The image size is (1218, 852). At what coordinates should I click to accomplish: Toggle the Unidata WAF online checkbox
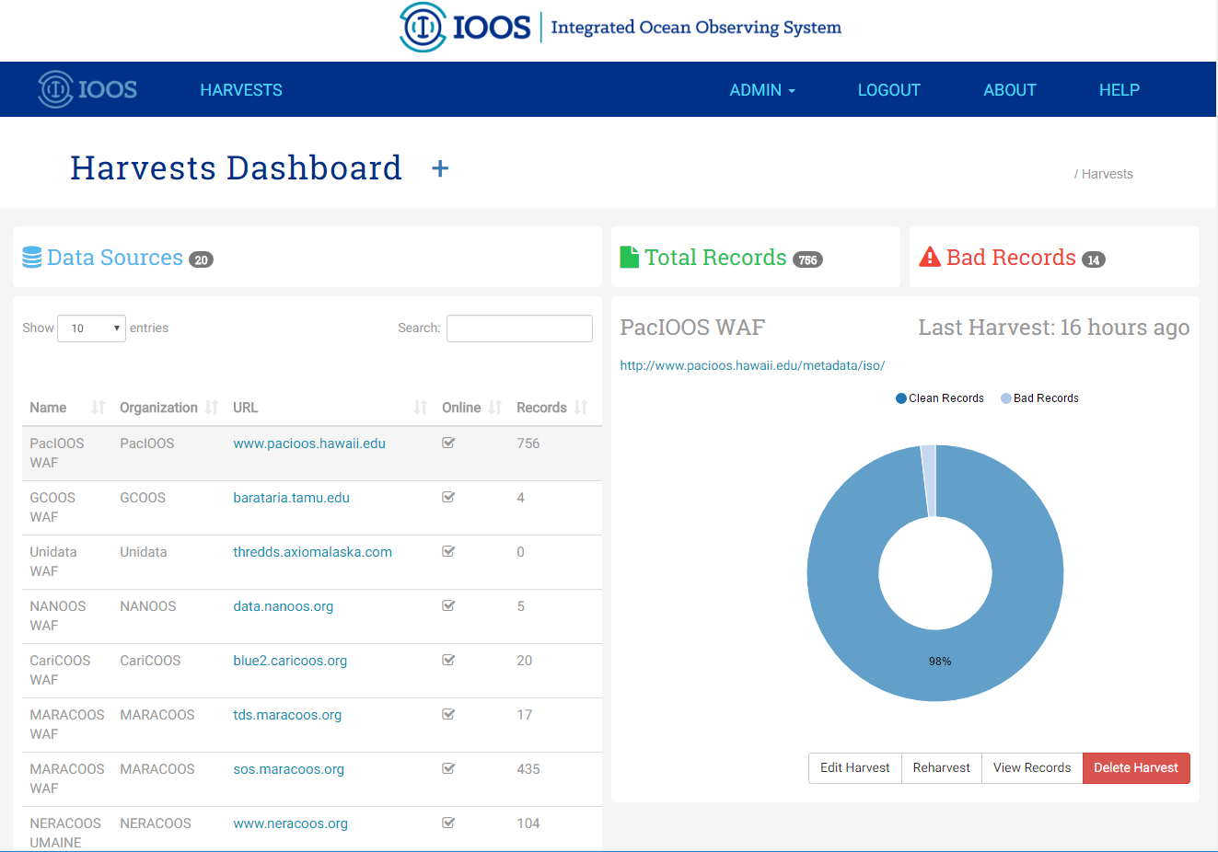pyautogui.click(x=448, y=551)
